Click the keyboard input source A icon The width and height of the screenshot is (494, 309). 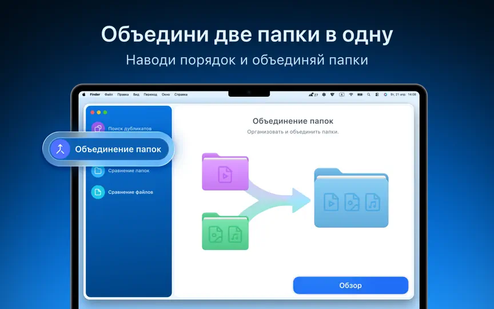click(341, 94)
